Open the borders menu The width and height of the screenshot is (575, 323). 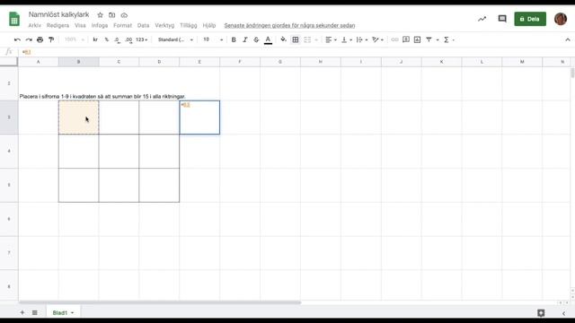click(x=296, y=39)
